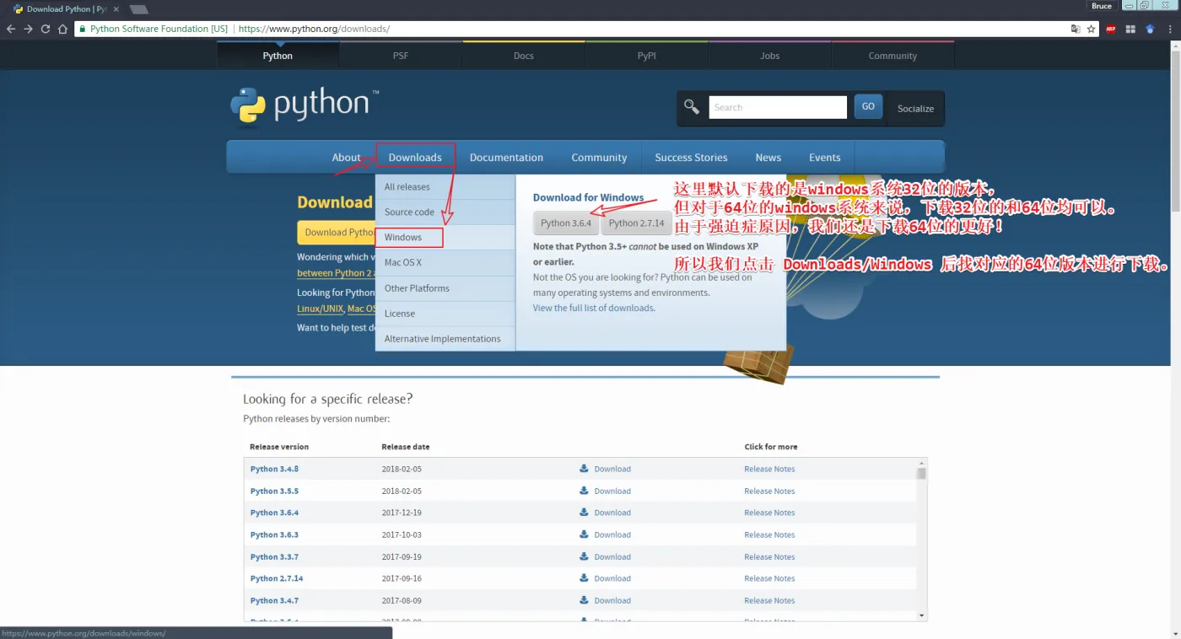Choose Other Platforms in Downloads dropdown
The width and height of the screenshot is (1181, 639).
[x=445, y=288]
